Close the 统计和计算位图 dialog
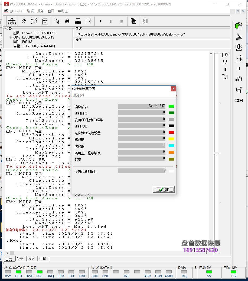The width and height of the screenshot is (248, 281). (x=173, y=89)
